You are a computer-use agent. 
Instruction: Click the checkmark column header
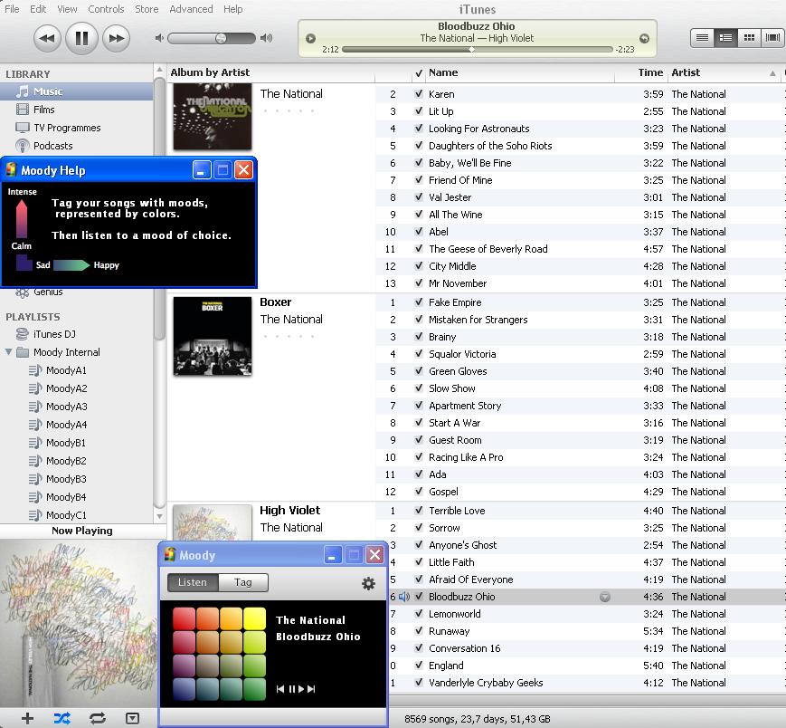[419, 73]
